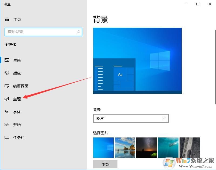Open the 背景 type dropdown showing 图片

pos(131,118)
